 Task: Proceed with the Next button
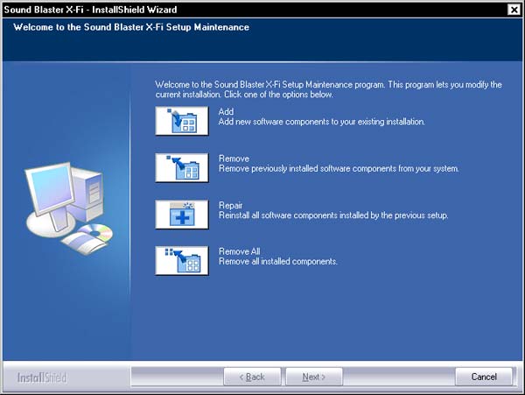point(313,377)
